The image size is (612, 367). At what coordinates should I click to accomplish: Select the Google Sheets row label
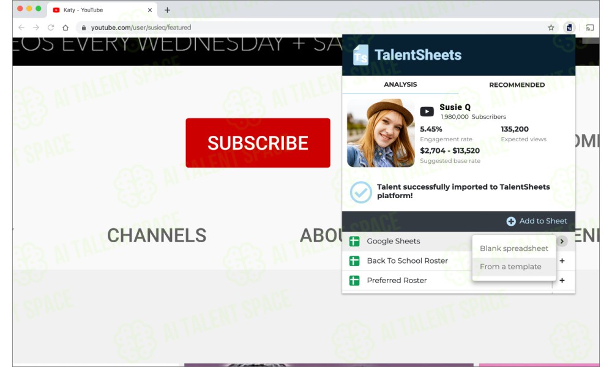tap(394, 242)
